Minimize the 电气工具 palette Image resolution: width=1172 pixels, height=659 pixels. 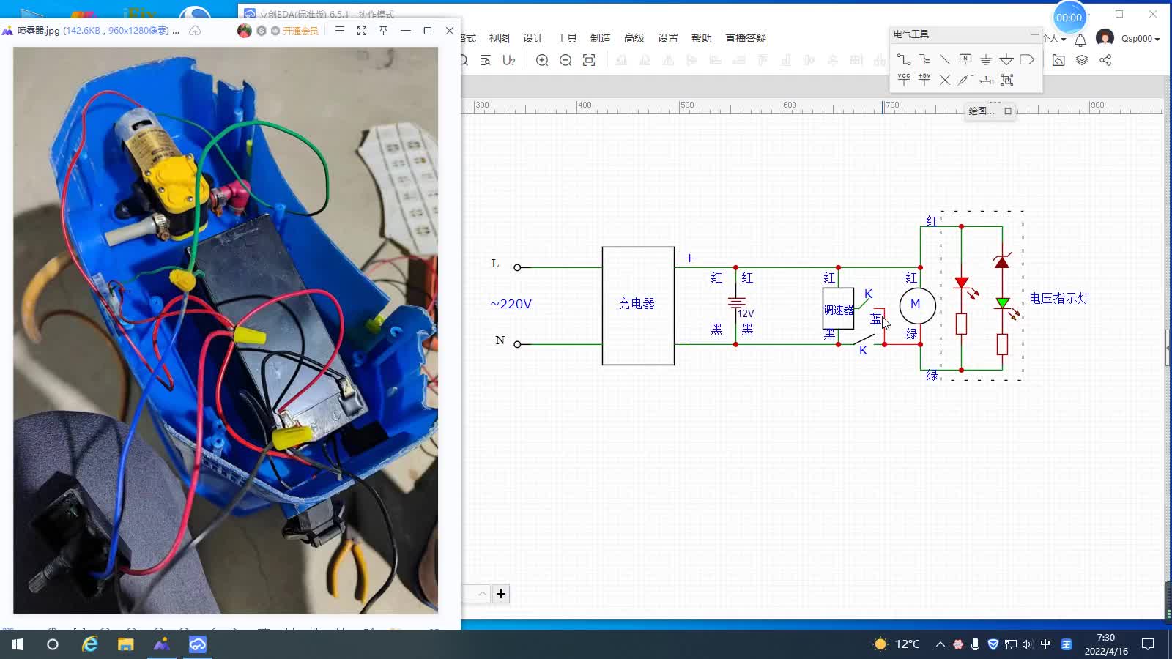coord(1034,34)
